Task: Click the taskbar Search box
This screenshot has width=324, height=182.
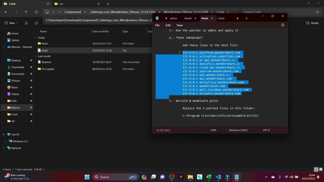Action: coord(115,177)
